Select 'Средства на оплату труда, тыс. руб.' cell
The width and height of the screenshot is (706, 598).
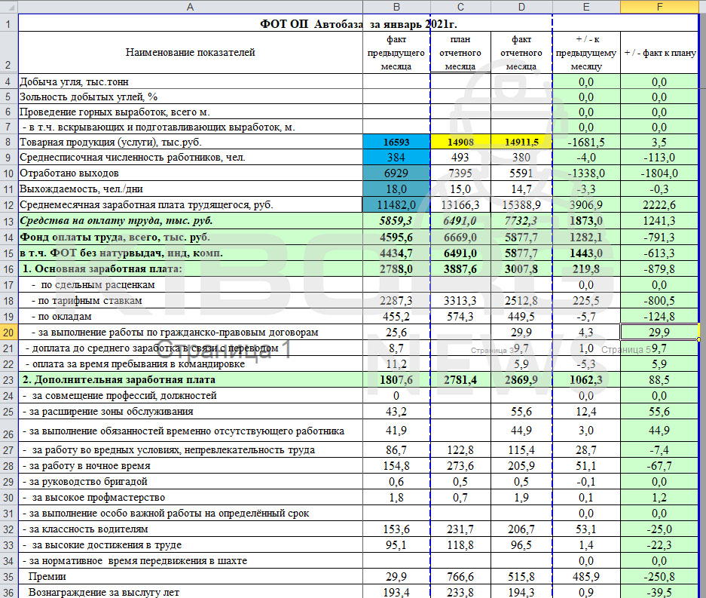(x=191, y=221)
